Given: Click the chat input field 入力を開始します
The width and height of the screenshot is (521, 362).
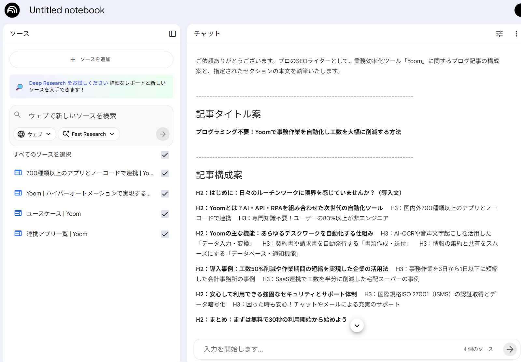Looking at the screenshot, I should tap(326, 349).
